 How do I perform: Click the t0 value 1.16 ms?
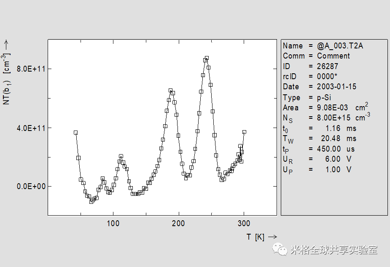click(x=341, y=128)
